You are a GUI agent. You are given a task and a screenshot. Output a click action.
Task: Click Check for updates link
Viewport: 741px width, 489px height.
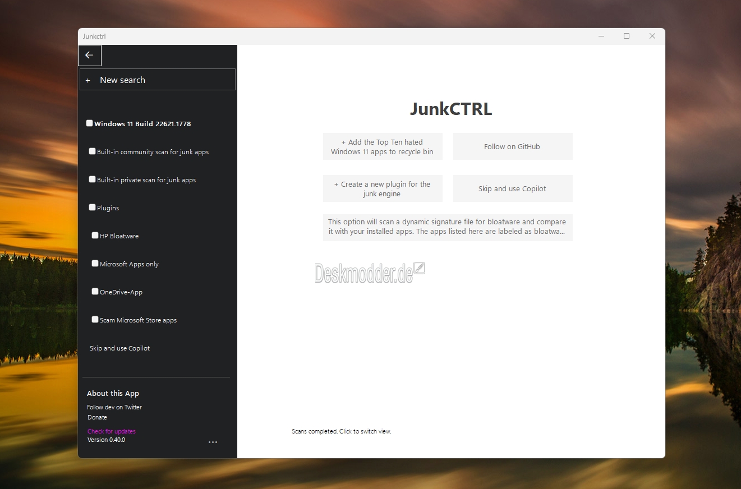112,431
